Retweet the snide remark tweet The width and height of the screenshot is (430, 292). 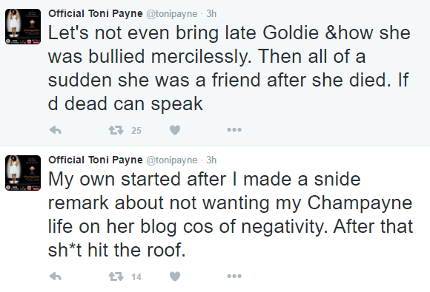(116, 276)
